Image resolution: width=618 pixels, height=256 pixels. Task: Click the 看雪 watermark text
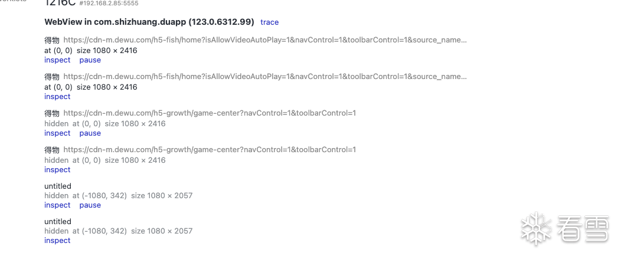(583, 228)
